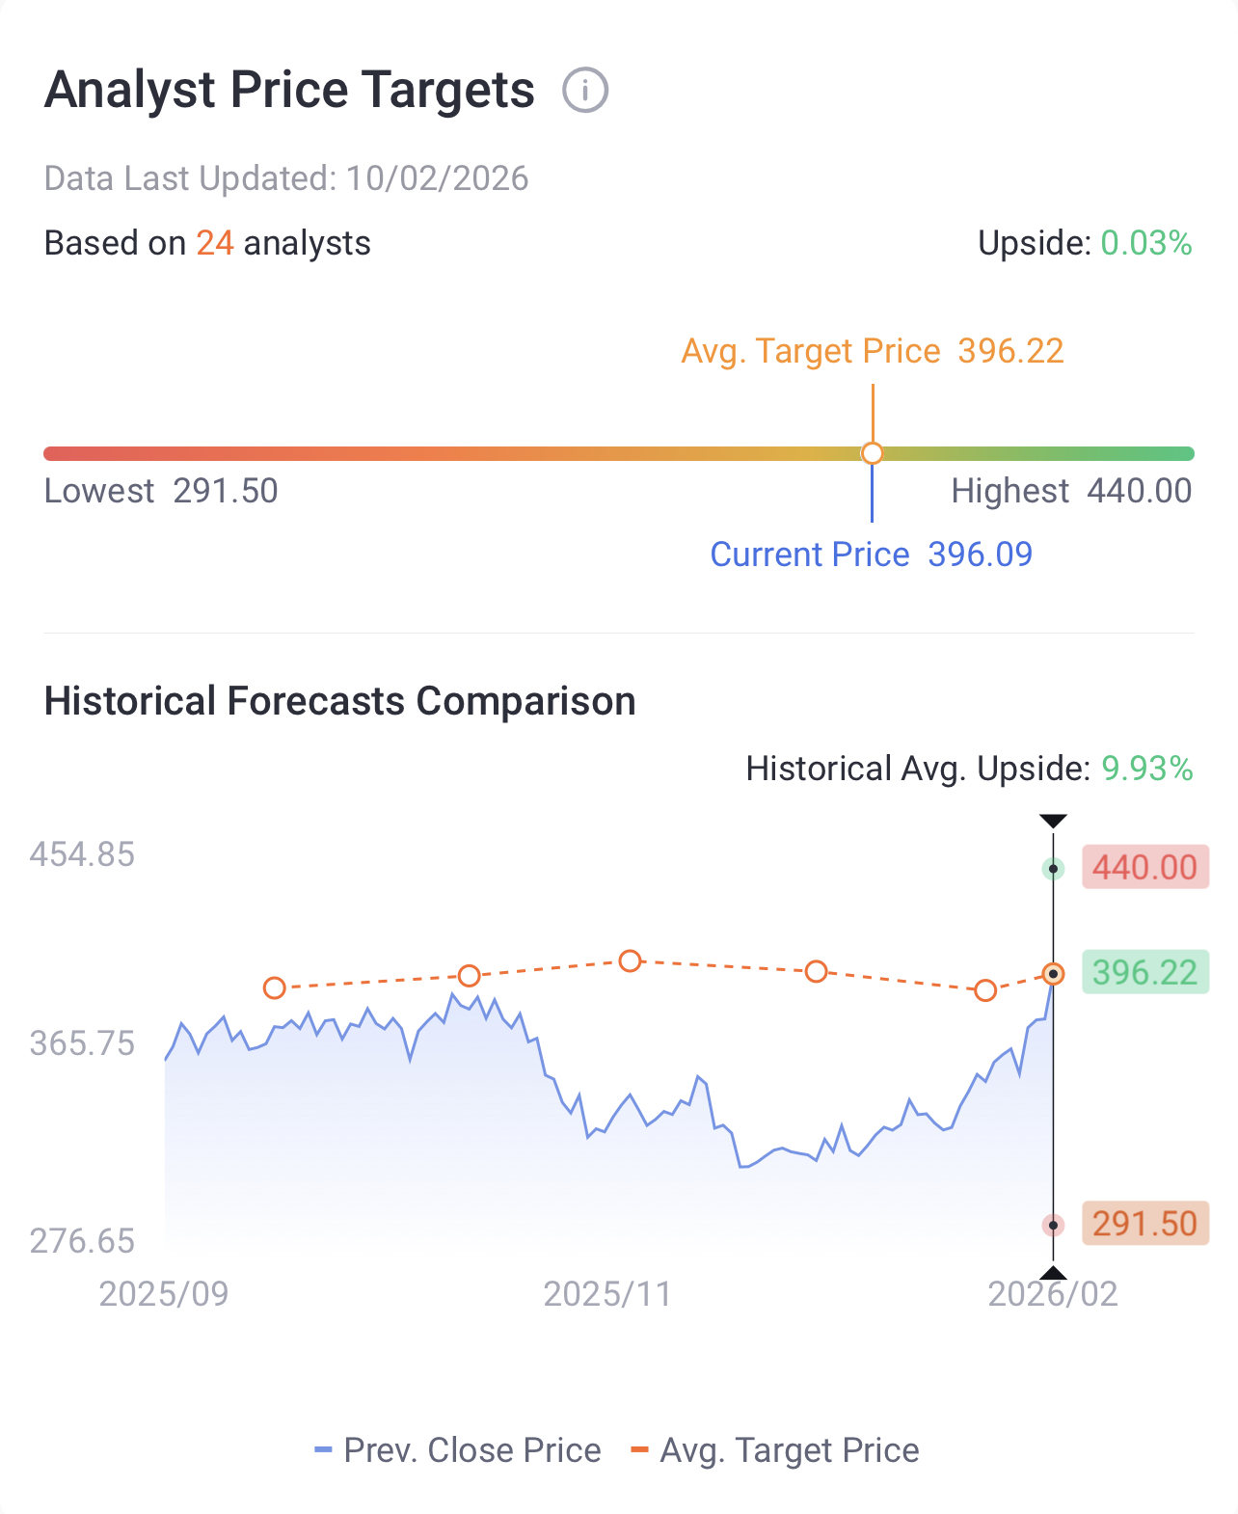Image resolution: width=1238 pixels, height=1514 pixels.
Task: Click the 291.50 lowest target price tag
Action: pos(1144,1224)
